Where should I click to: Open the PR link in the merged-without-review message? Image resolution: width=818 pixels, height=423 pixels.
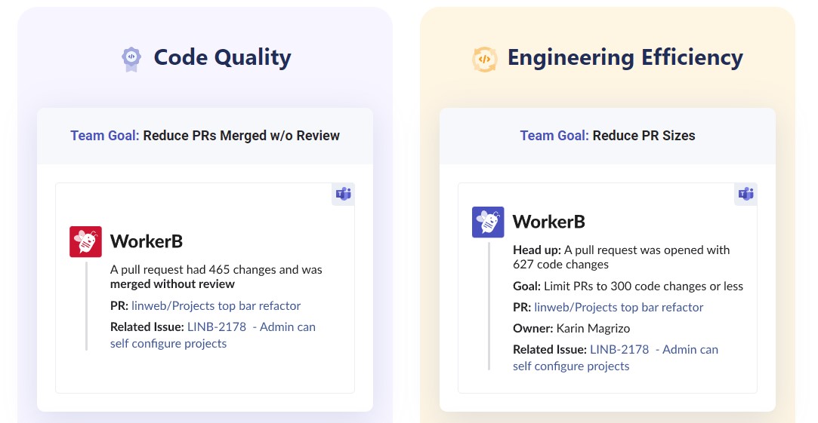coord(216,305)
